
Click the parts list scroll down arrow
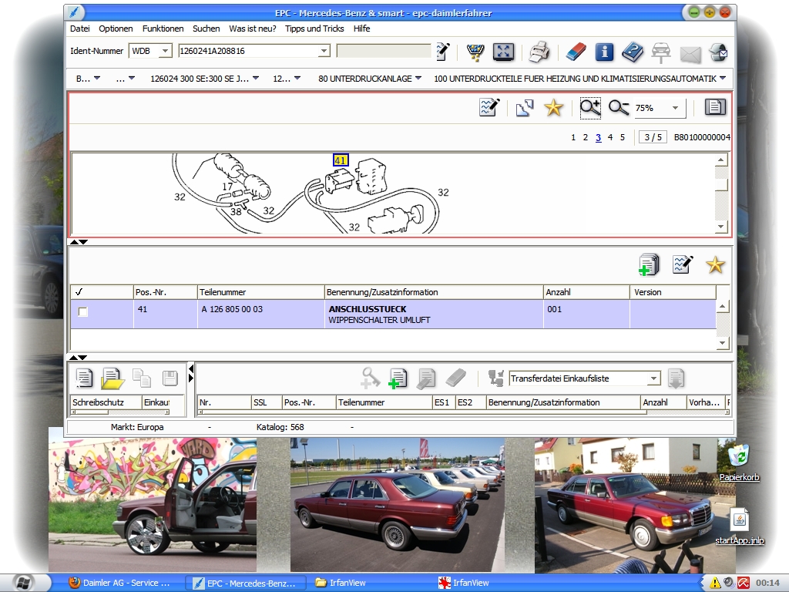[722, 343]
